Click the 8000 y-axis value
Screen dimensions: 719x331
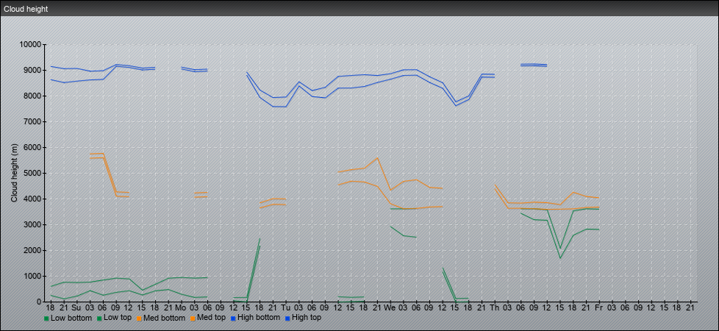click(x=32, y=96)
